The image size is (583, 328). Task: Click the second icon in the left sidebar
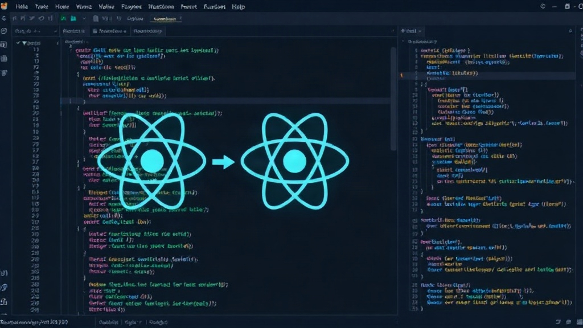pos(4,44)
